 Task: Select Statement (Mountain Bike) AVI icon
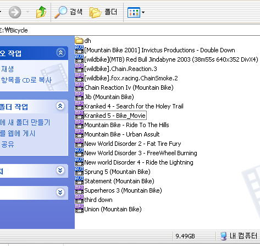click(79, 181)
